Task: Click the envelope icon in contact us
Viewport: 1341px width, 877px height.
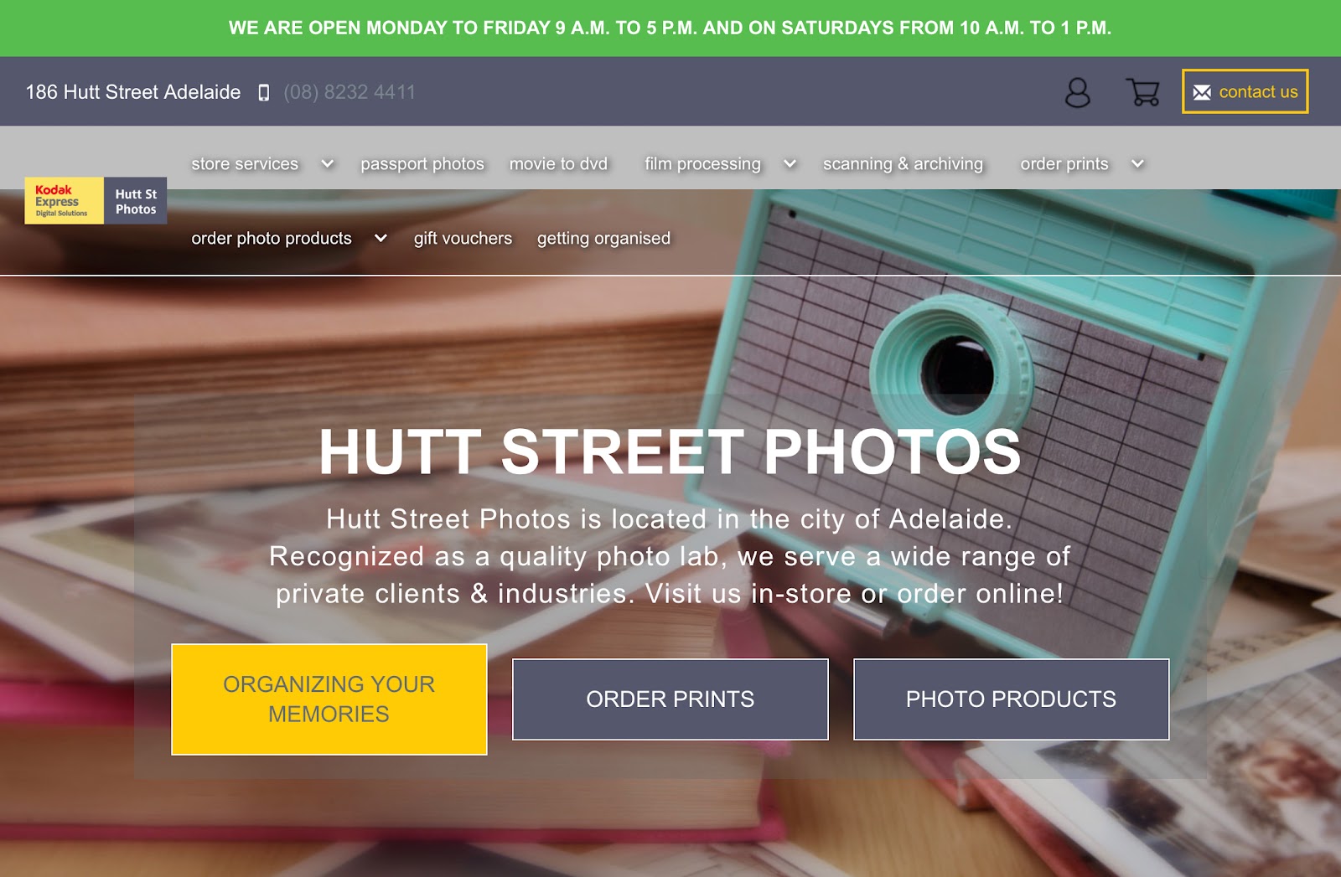Action: click(x=1202, y=92)
